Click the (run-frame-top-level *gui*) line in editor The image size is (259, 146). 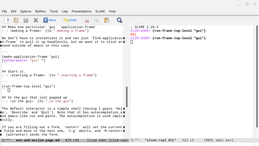point(29,86)
